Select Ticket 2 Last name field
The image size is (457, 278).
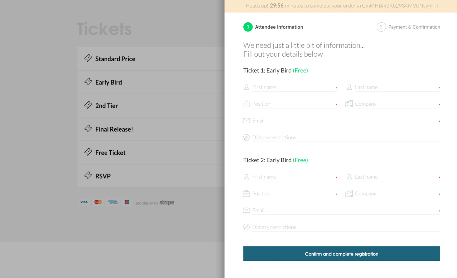396,177
